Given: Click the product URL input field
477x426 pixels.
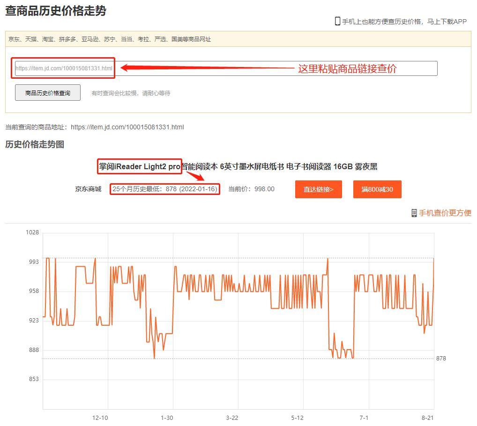Looking at the screenshot, I should (226, 68).
